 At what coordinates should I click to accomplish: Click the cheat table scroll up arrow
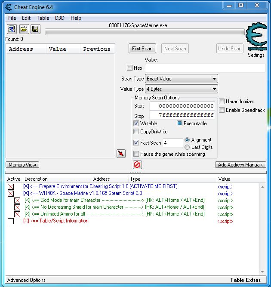[x=262, y=187]
